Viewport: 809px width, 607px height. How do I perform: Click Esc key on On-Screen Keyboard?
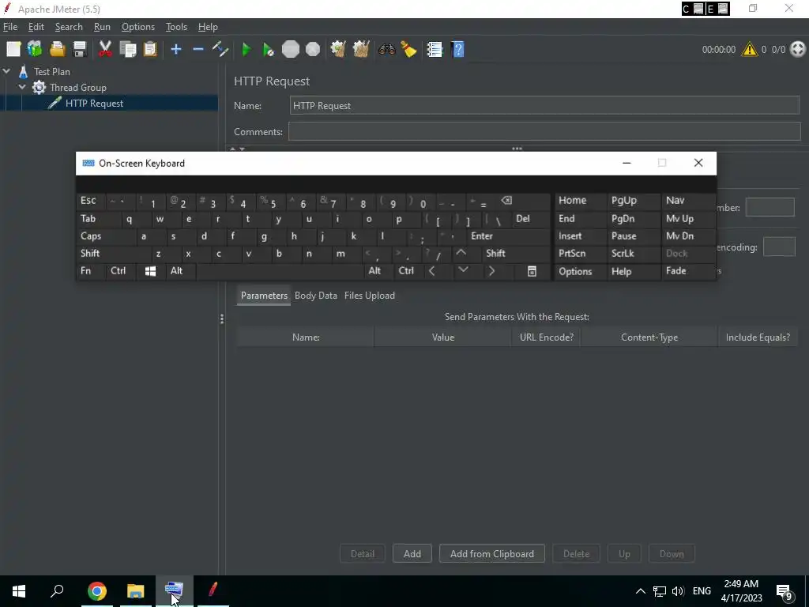tap(90, 201)
